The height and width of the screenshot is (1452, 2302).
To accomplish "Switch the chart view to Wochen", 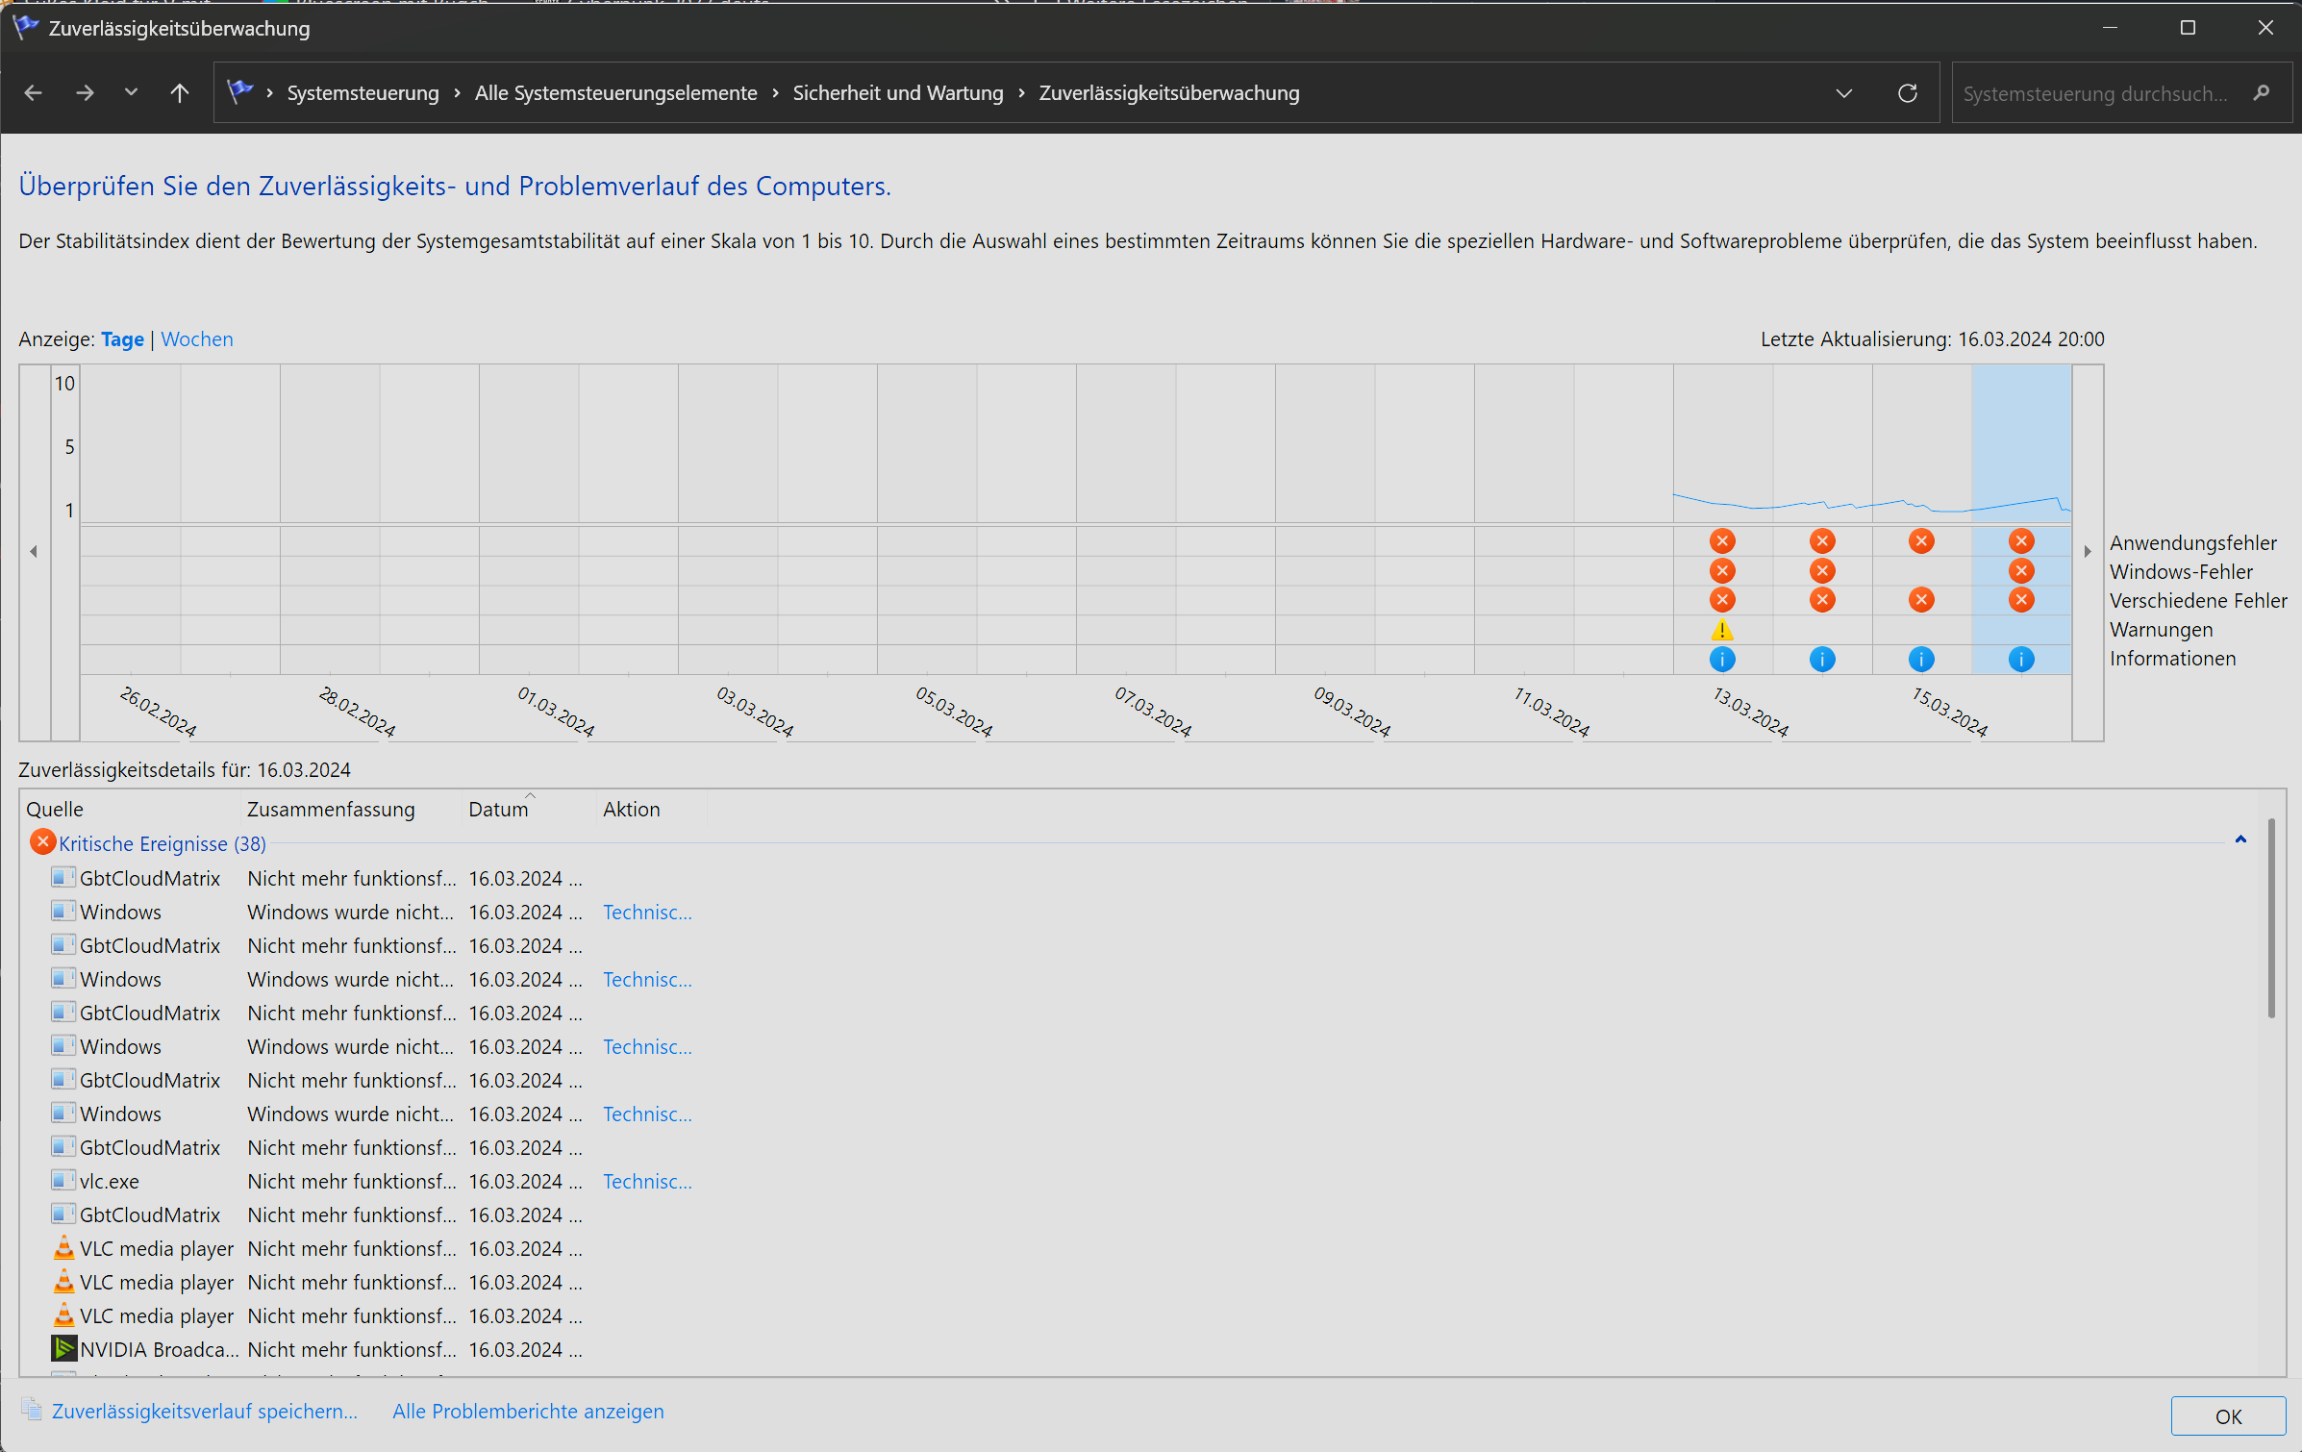I will (196, 339).
